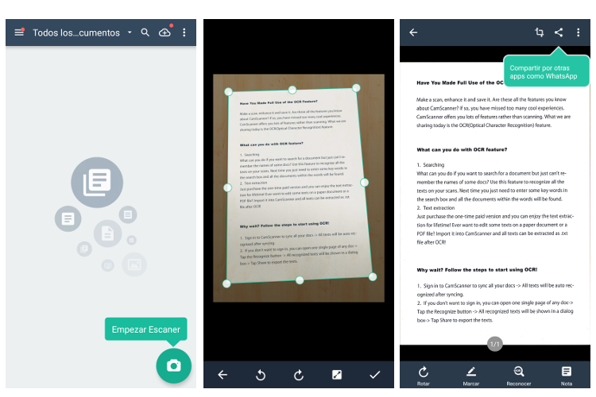596x397 pixels.
Task: Select the crop tool in viewer header
Action: pyautogui.click(x=540, y=33)
